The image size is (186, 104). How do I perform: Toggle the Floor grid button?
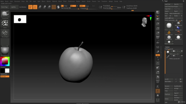[158, 42]
